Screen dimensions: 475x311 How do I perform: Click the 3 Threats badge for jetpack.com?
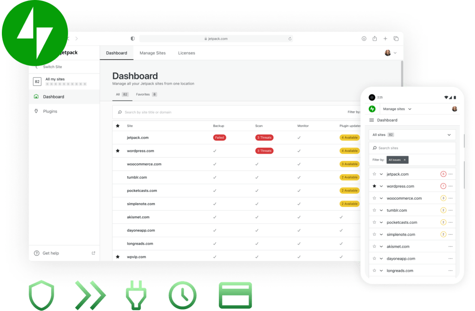click(x=264, y=138)
